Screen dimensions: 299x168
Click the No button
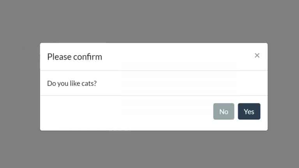[223, 112]
